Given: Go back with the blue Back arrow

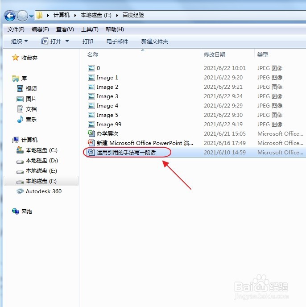Looking at the screenshot, I should coord(10,16).
